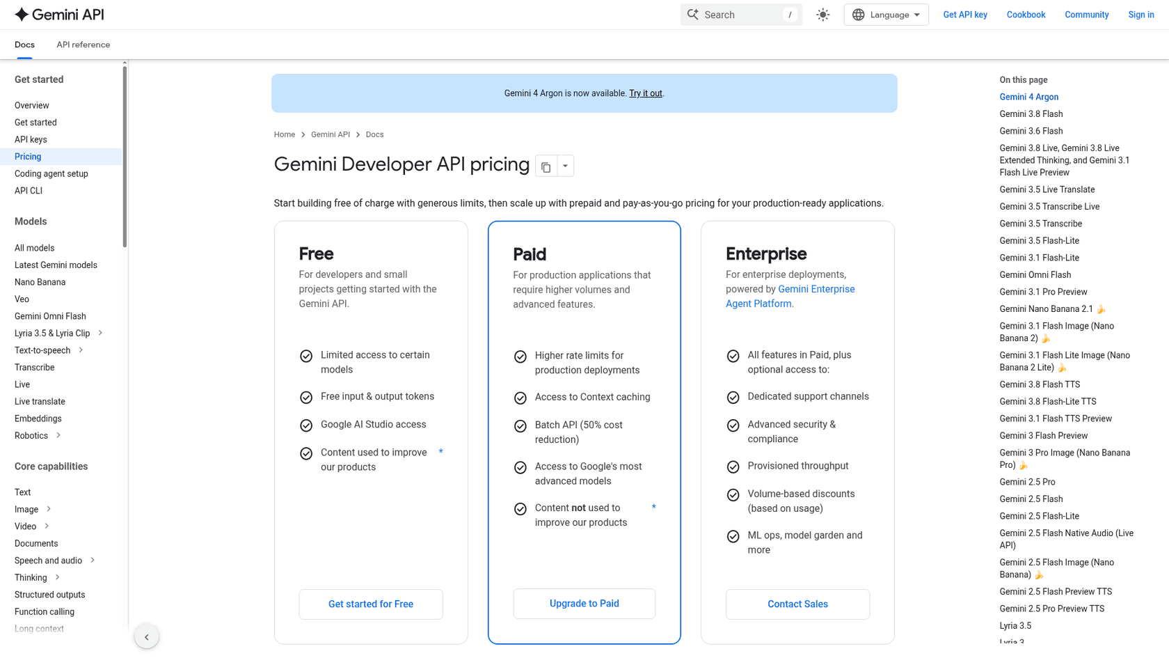Image resolution: width=1169 pixels, height=658 pixels.
Task: Click the copy page icon beside title
Action: click(546, 166)
